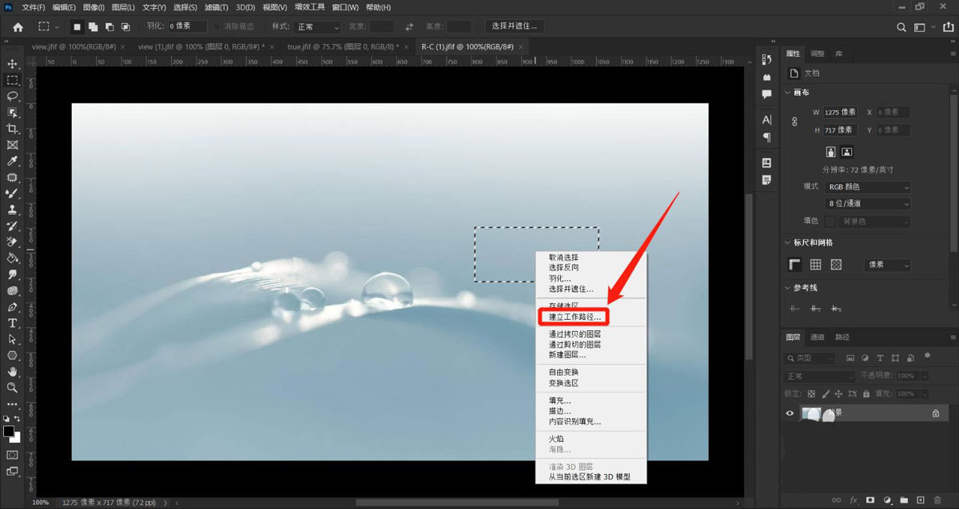Toggle the lock transparent pixels option

[810, 393]
